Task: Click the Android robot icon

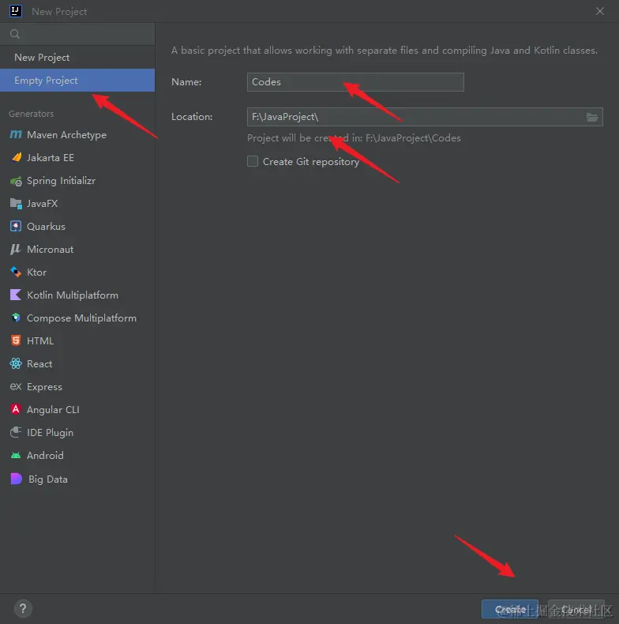Action: [16, 455]
